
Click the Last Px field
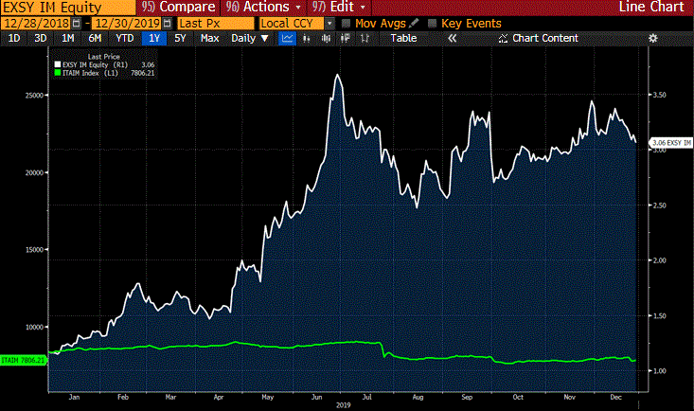216,24
